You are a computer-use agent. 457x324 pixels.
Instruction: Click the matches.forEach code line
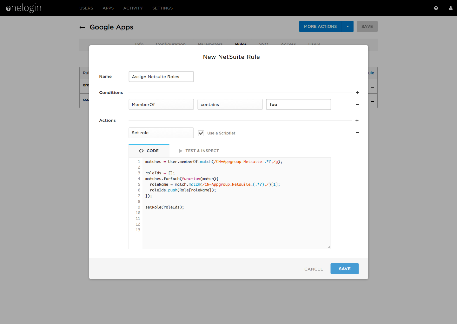pyautogui.click(x=182, y=179)
